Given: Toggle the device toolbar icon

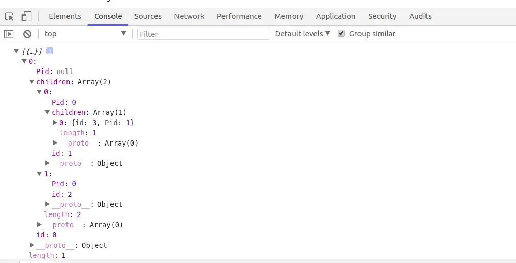Looking at the screenshot, I should (26, 16).
